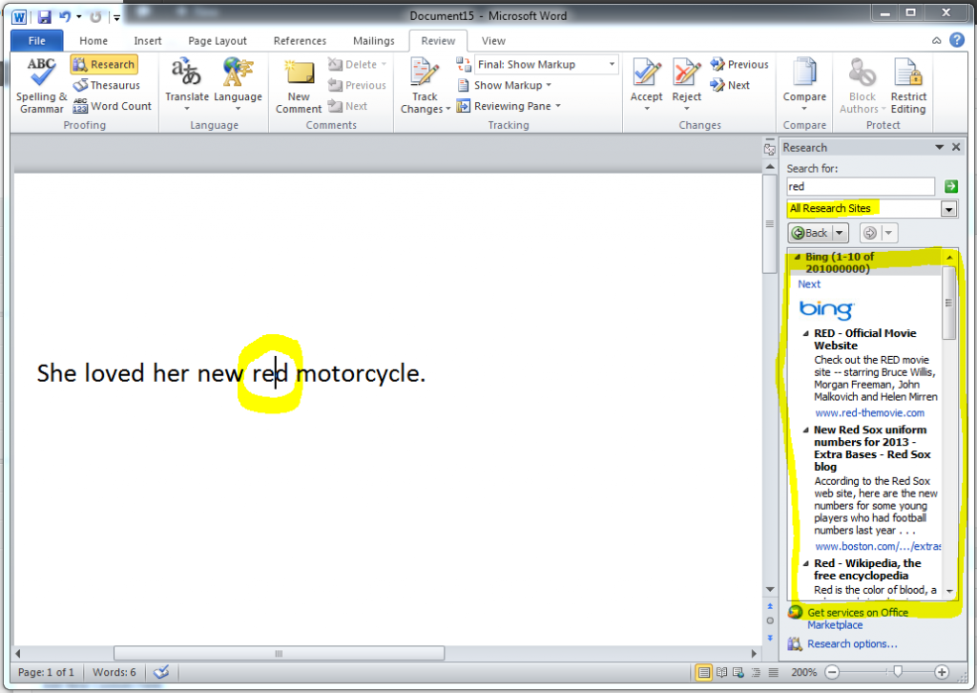Click the Next results link
This screenshot has height=693, width=977.
[x=809, y=284]
